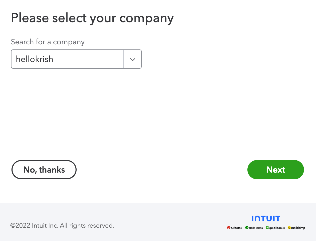Click the 'Please select your company' heading
This screenshot has width=316, height=241.
point(92,18)
